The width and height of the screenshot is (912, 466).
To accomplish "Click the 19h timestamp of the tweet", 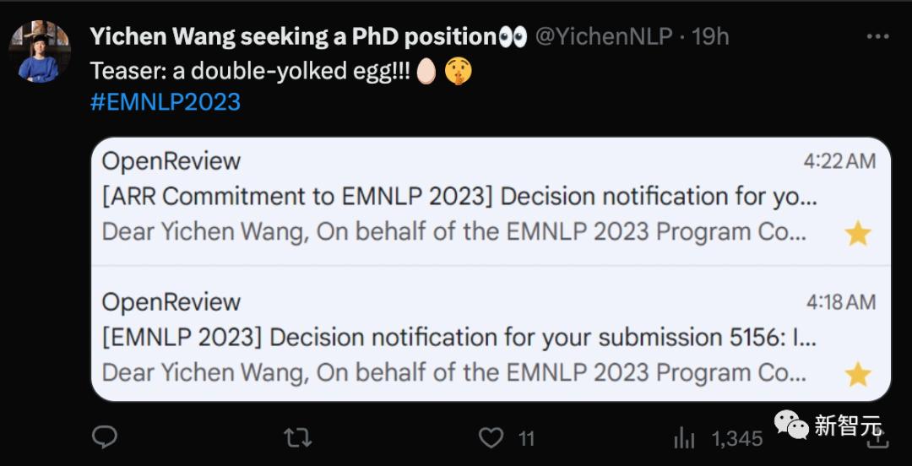I will coord(710,37).
